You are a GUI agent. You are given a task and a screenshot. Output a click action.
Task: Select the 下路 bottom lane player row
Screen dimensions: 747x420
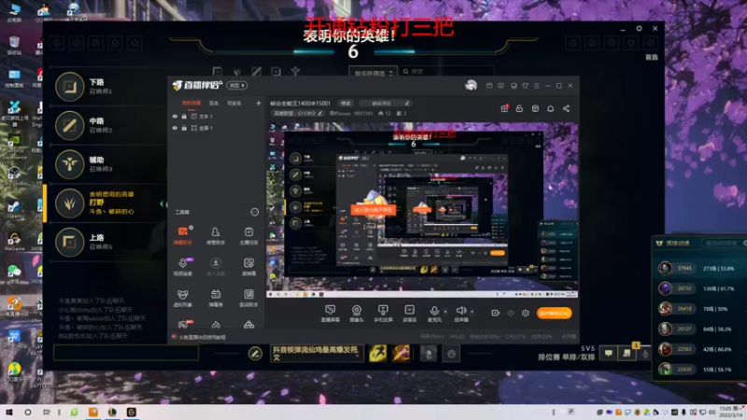[x=106, y=87]
